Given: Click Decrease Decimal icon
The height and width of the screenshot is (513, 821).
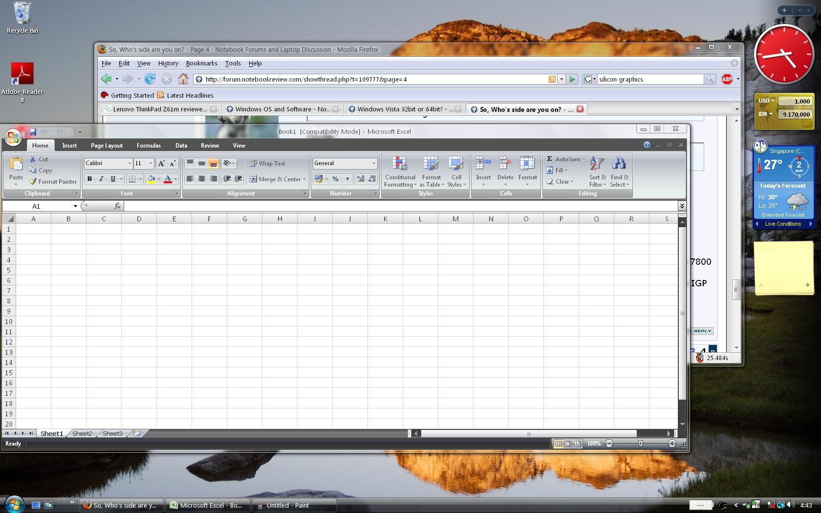Looking at the screenshot, I should [x=372, y=179].
